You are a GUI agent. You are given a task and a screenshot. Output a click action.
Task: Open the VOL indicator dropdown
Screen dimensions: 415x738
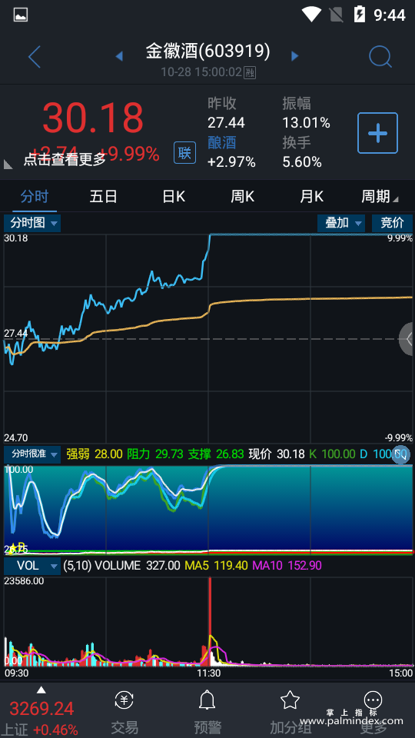tap(32, 565)
